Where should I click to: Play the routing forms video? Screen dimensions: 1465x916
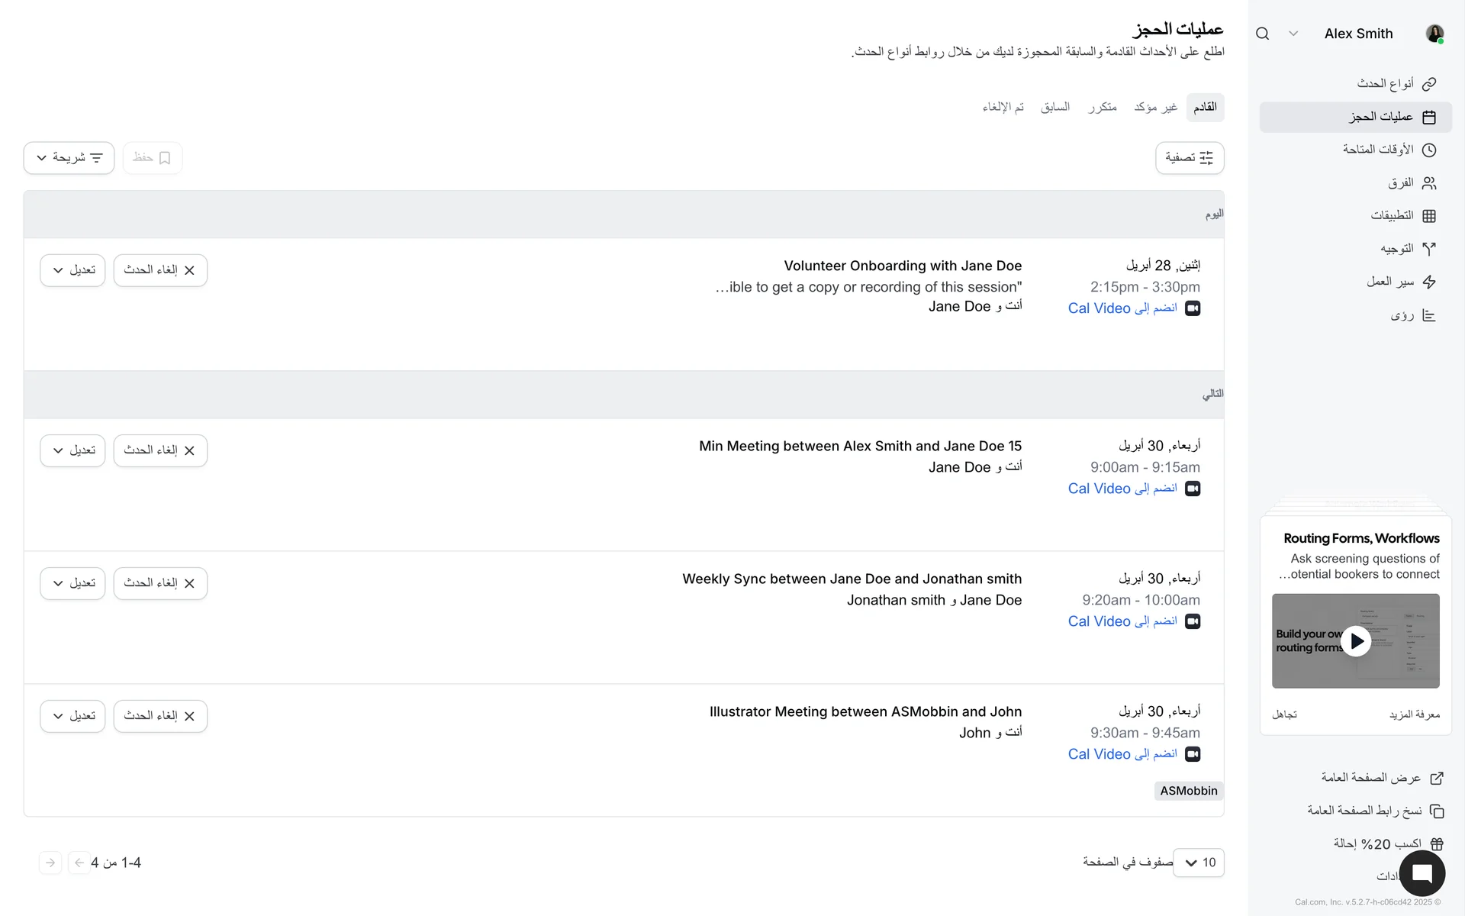pyautogui.click(x=1356, y=641)
